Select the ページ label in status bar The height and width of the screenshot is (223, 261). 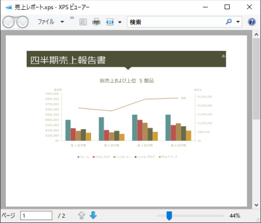8,215
